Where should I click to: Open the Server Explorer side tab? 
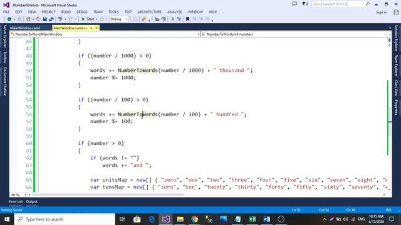(x=4, y=36)
